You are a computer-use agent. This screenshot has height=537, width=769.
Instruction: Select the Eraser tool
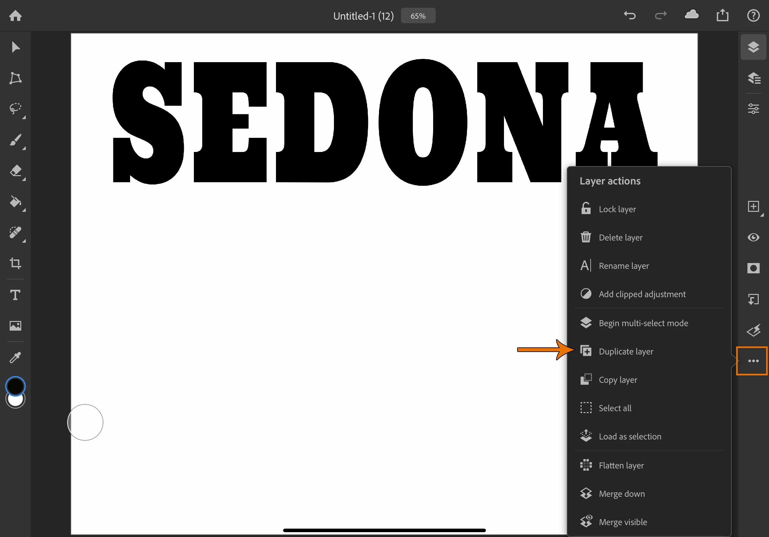[x=15, y=171]
